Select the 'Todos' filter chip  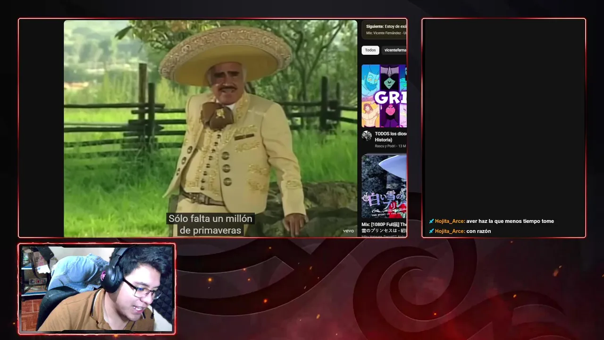[x=370, y=50]
